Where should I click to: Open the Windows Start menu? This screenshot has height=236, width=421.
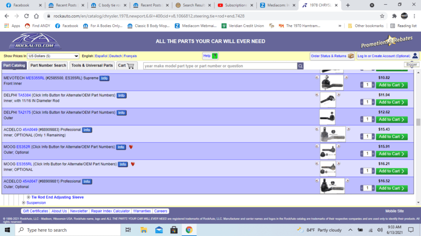click(x=7, y=230)
